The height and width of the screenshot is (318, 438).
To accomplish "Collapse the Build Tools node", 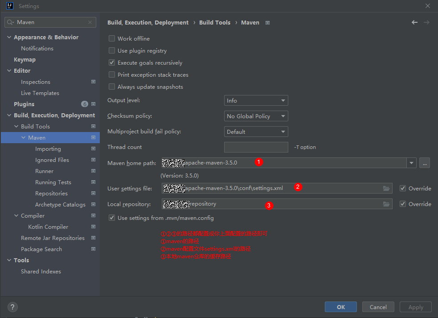I will click(16, 126).
